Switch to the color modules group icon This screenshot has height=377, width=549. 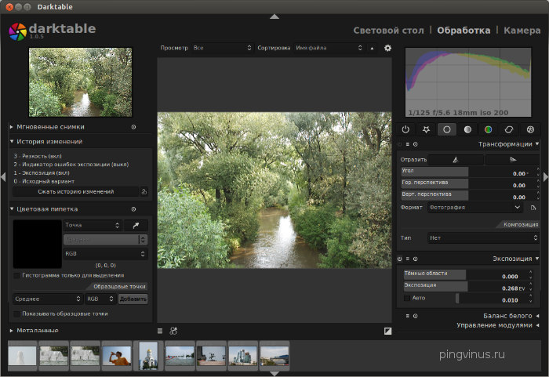(x=488, y=129)
